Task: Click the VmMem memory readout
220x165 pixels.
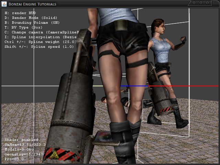Action: [x=25, y=144]
